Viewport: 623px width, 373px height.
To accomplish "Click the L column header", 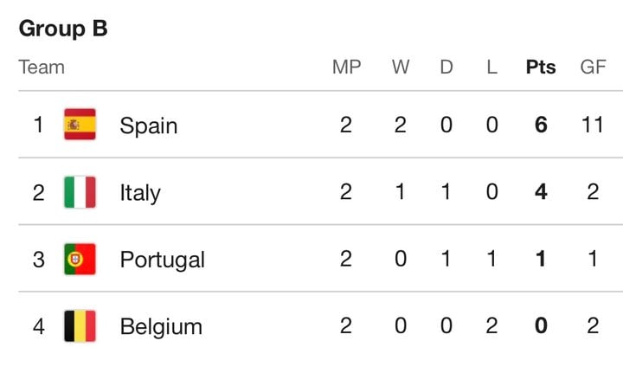I will tap(491, 67).
